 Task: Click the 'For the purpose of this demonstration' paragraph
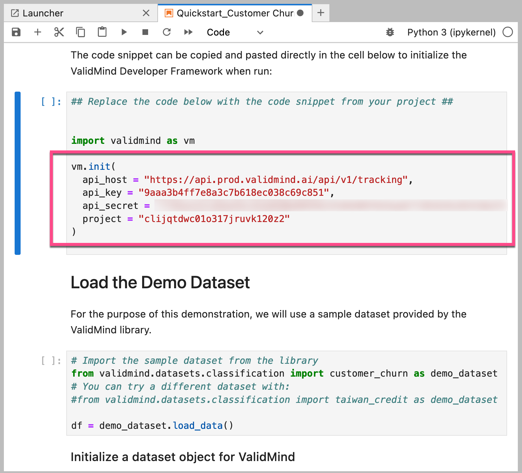268,322
